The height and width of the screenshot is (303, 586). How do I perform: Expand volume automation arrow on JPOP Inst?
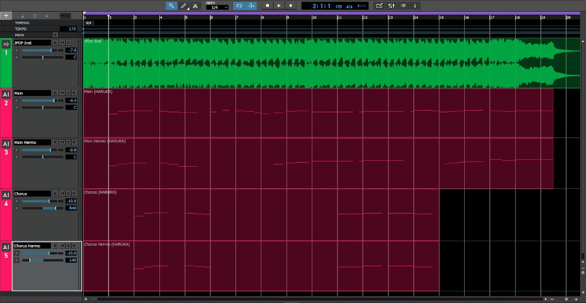(x=16, y=50)
